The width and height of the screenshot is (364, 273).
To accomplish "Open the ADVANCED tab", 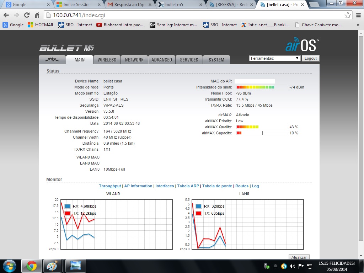I will click(x=162, y=60).
